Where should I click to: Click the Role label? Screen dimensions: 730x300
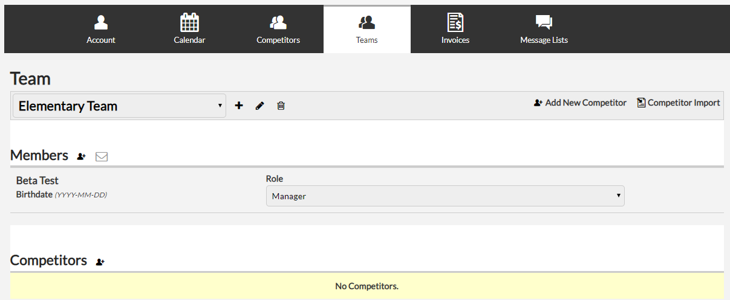(275, 179)
